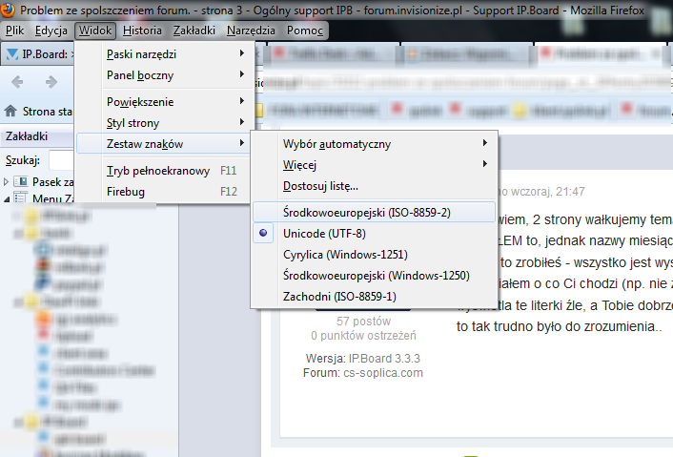Choose Środkowoeuropejski (Windows-1250) encoding
Screen dimensions: 673x457
374,276
